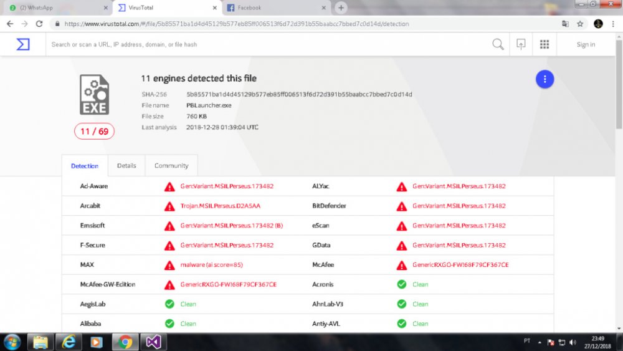Open the Chrome profile avatar
Image resolution: width=623 pixels, height=351 pixels.
click(x=598, y=24)
